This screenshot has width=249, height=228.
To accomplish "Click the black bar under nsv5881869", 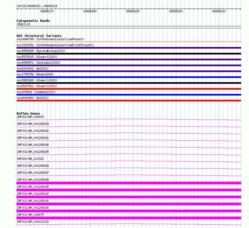I will 129,83.
